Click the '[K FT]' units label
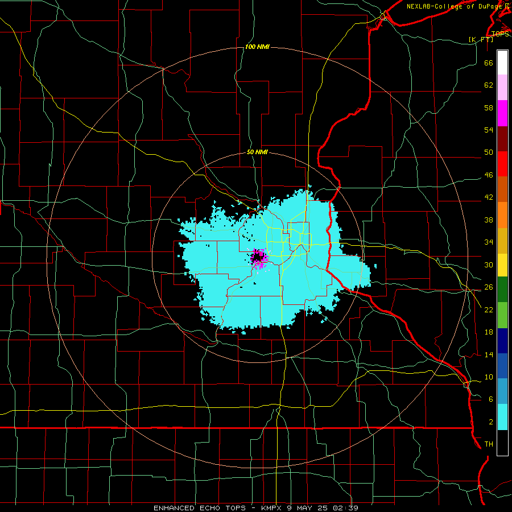 coord(481,39)
